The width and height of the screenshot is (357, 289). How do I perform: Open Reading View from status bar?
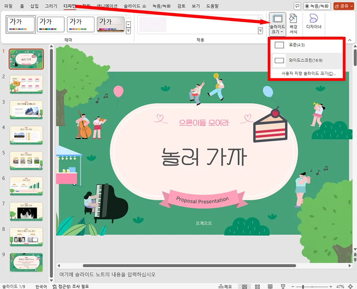270,285
